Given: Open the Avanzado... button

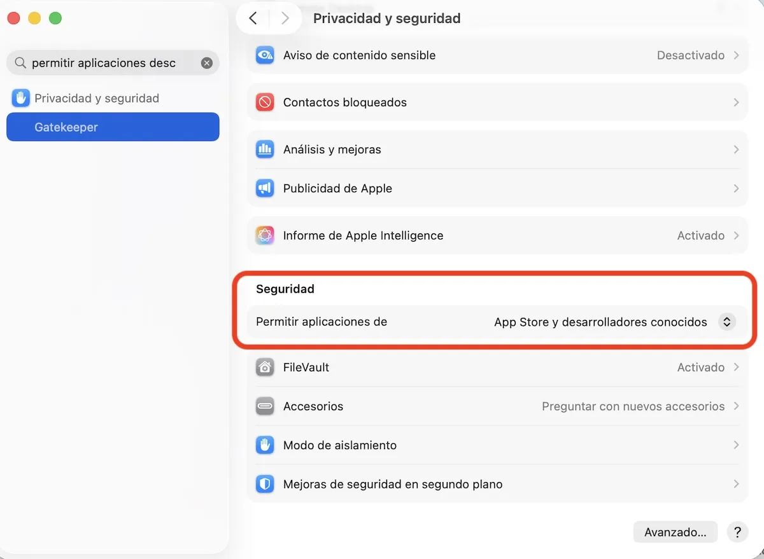Looking at the screenshot, I should click(676, 532).
